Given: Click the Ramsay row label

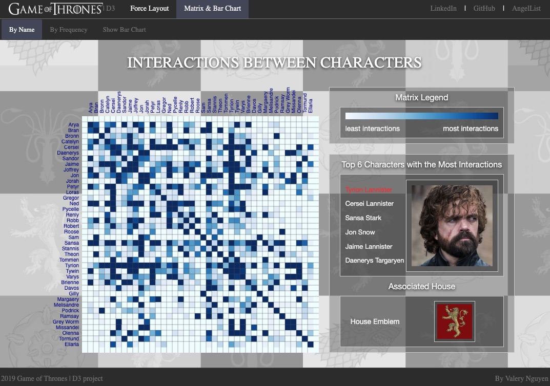Looking at the screenshot, I should (x=69, y=316).
